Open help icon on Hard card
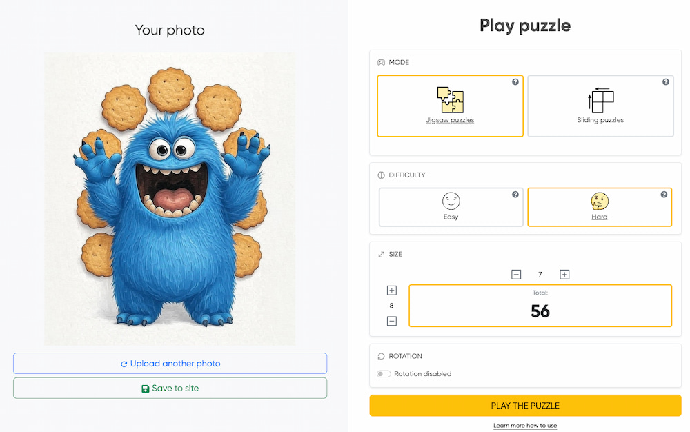 [x=664, y=195]
